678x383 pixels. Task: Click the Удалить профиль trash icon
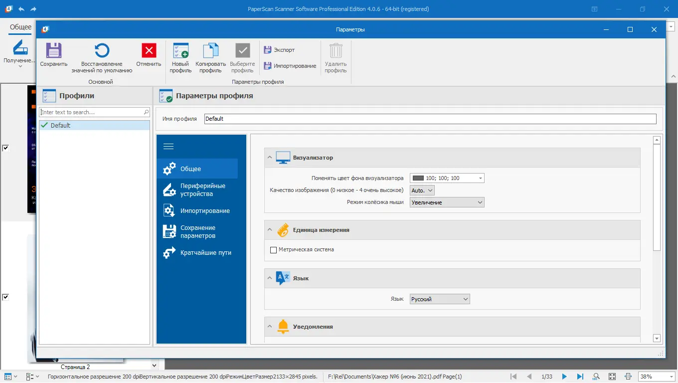(x=336, y=50)
